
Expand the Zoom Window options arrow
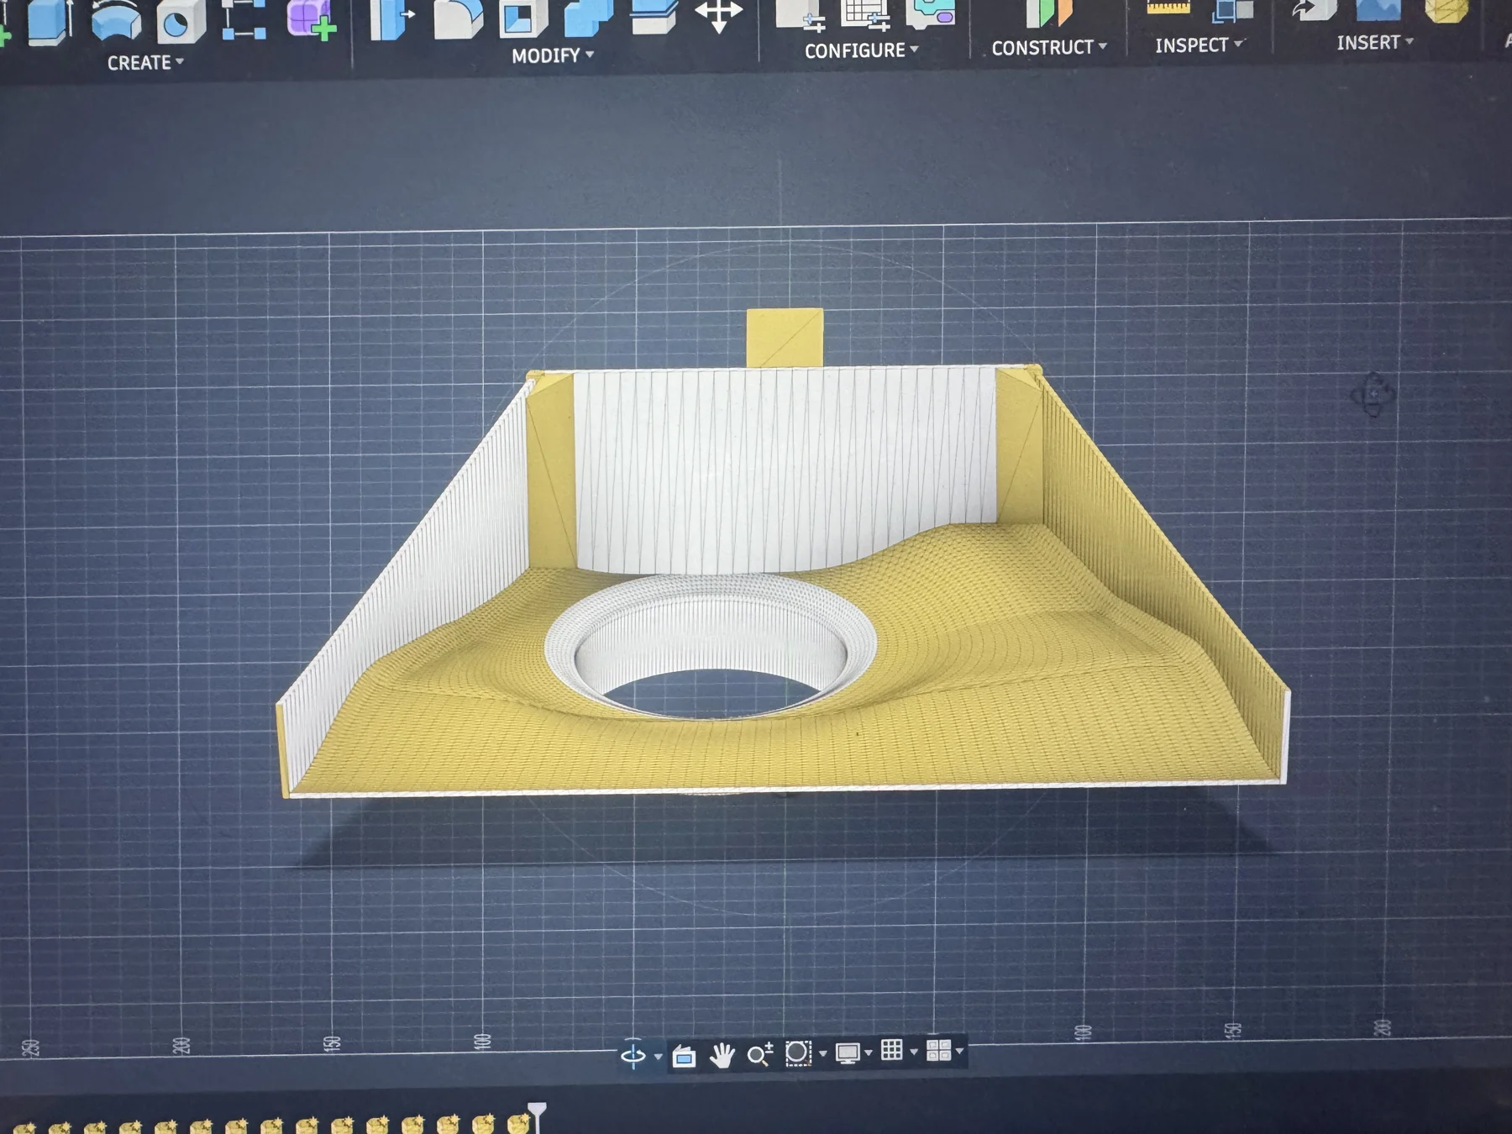[822, 1053]
